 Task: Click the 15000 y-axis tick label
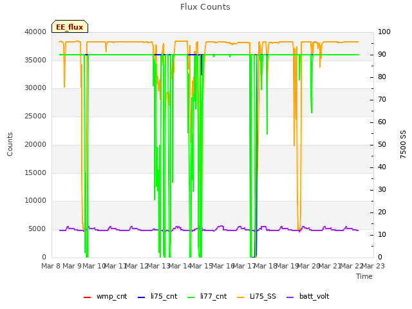point(35,173)
